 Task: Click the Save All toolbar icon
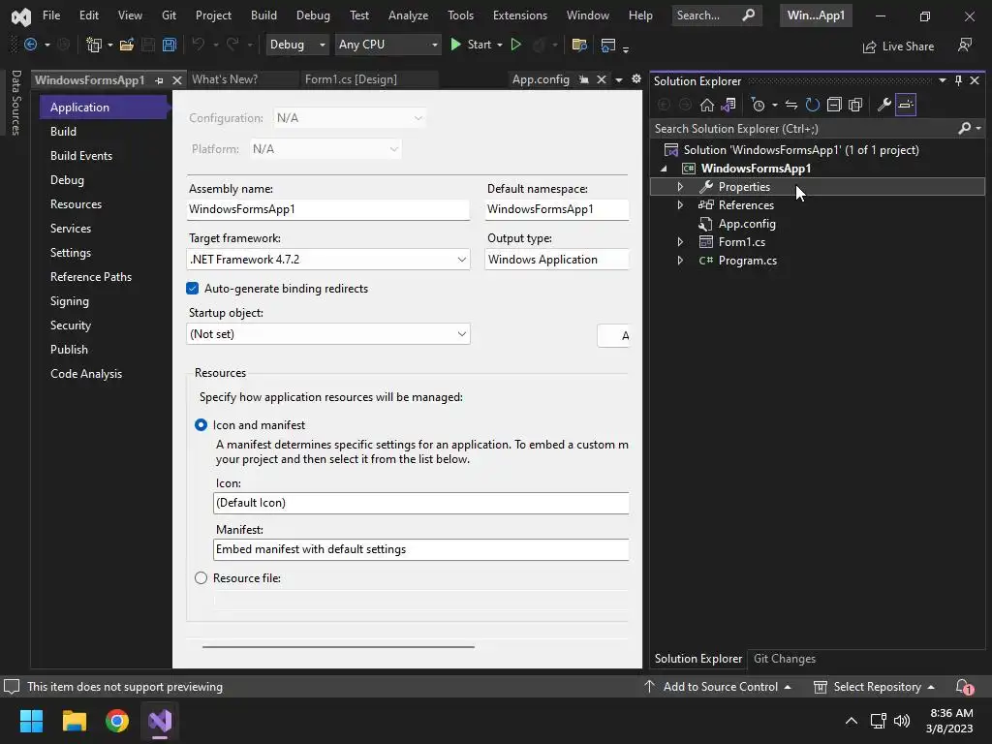169,45
